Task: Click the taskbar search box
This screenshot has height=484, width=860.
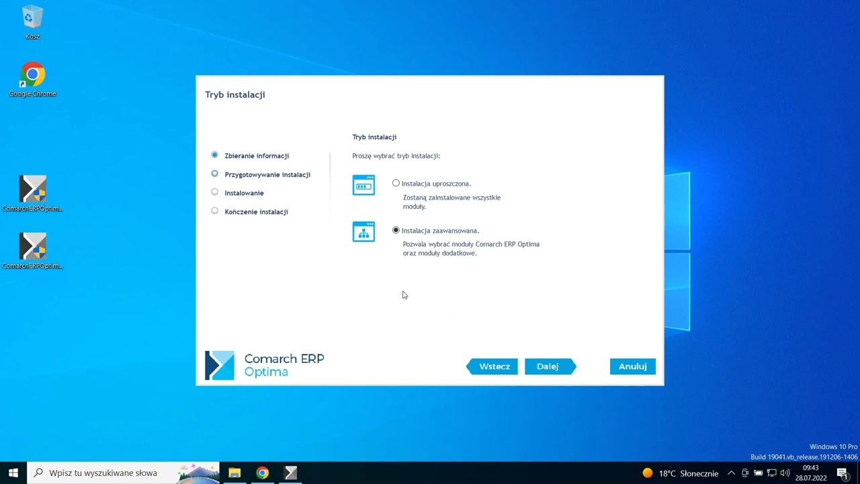Action: [x=123, y=473]
